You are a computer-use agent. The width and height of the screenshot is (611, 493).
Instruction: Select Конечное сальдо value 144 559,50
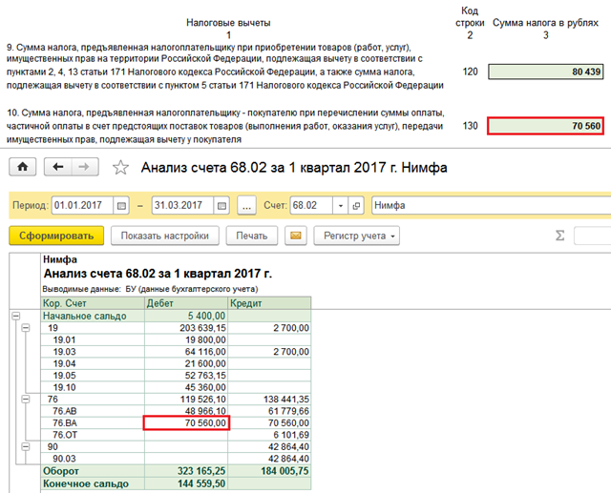186,483
